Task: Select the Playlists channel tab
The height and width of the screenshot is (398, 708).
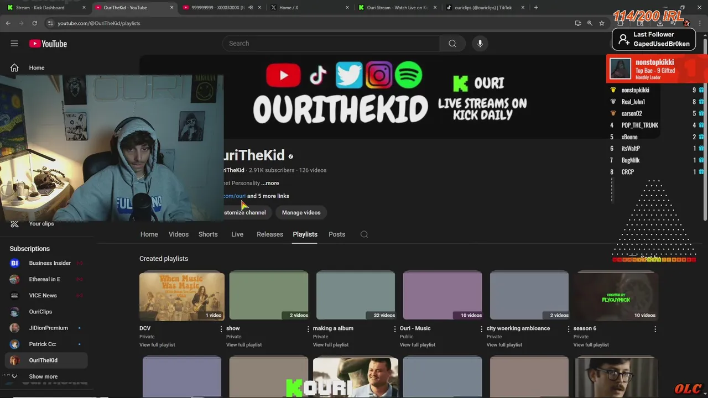Action: tap(305, 234)
